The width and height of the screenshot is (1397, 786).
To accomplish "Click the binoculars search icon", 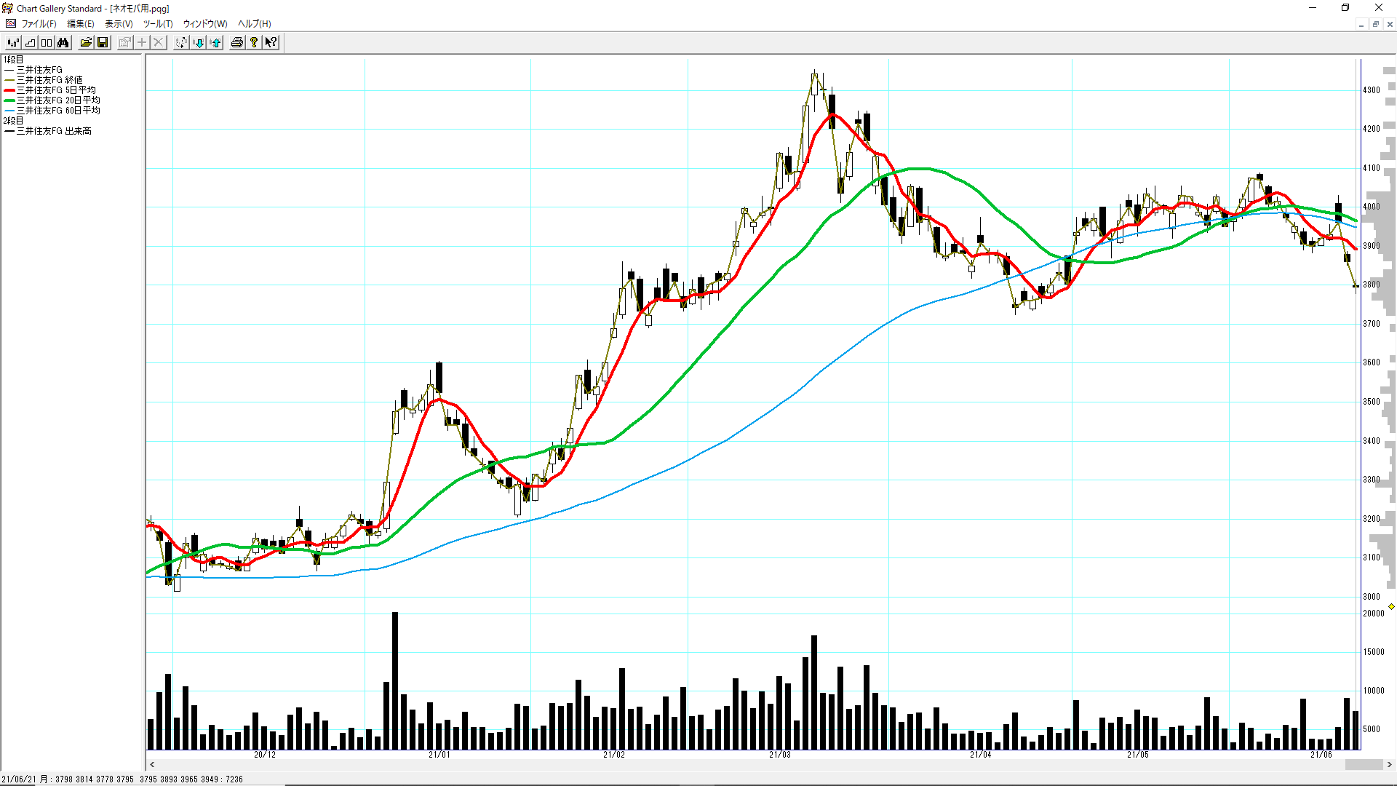I will click(x=63, y=43).
